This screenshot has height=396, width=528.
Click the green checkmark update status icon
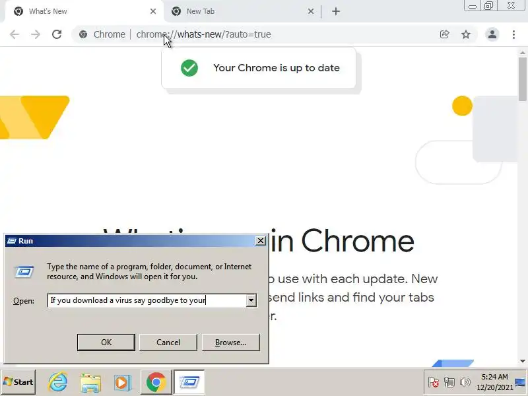pyautogui.click(x=189, y=68)
